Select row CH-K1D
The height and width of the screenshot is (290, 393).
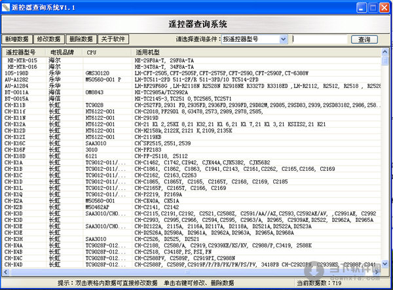click(191, 182)
